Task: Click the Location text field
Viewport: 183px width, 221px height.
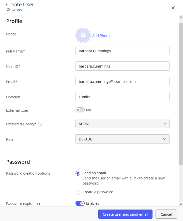Action: pyautogui.click(x=122, y=97)
